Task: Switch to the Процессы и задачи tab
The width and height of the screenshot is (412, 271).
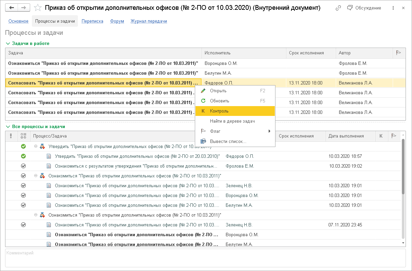Action: pos(55,21)
